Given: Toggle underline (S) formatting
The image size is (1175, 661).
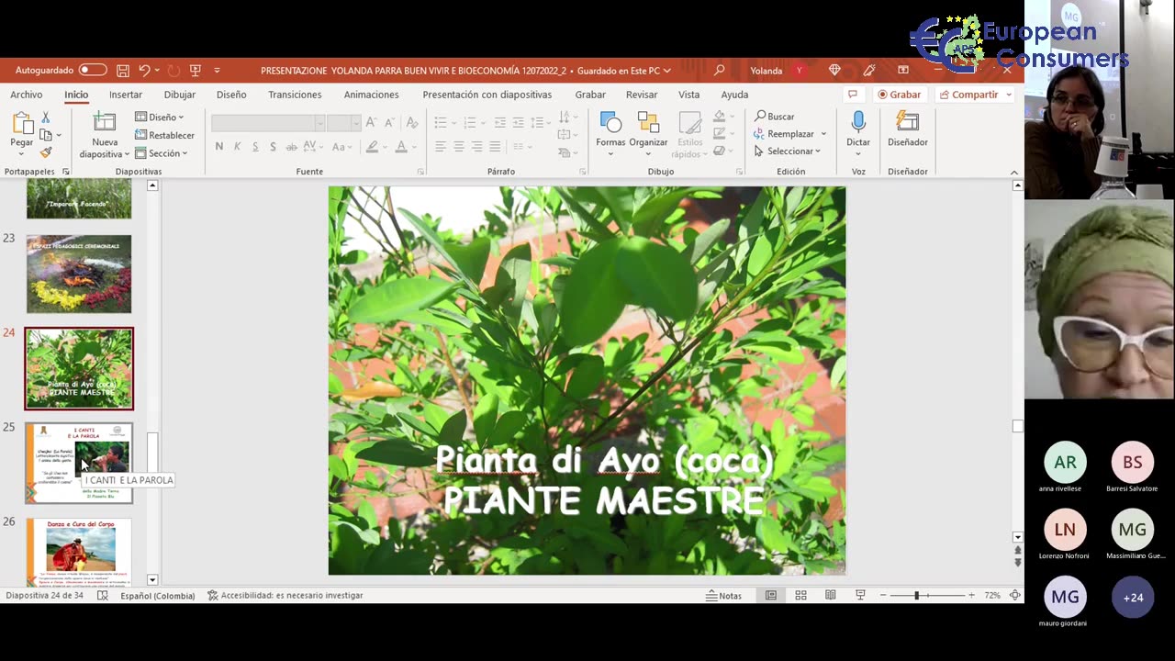Looking at the screenshot, I should 255,147.
